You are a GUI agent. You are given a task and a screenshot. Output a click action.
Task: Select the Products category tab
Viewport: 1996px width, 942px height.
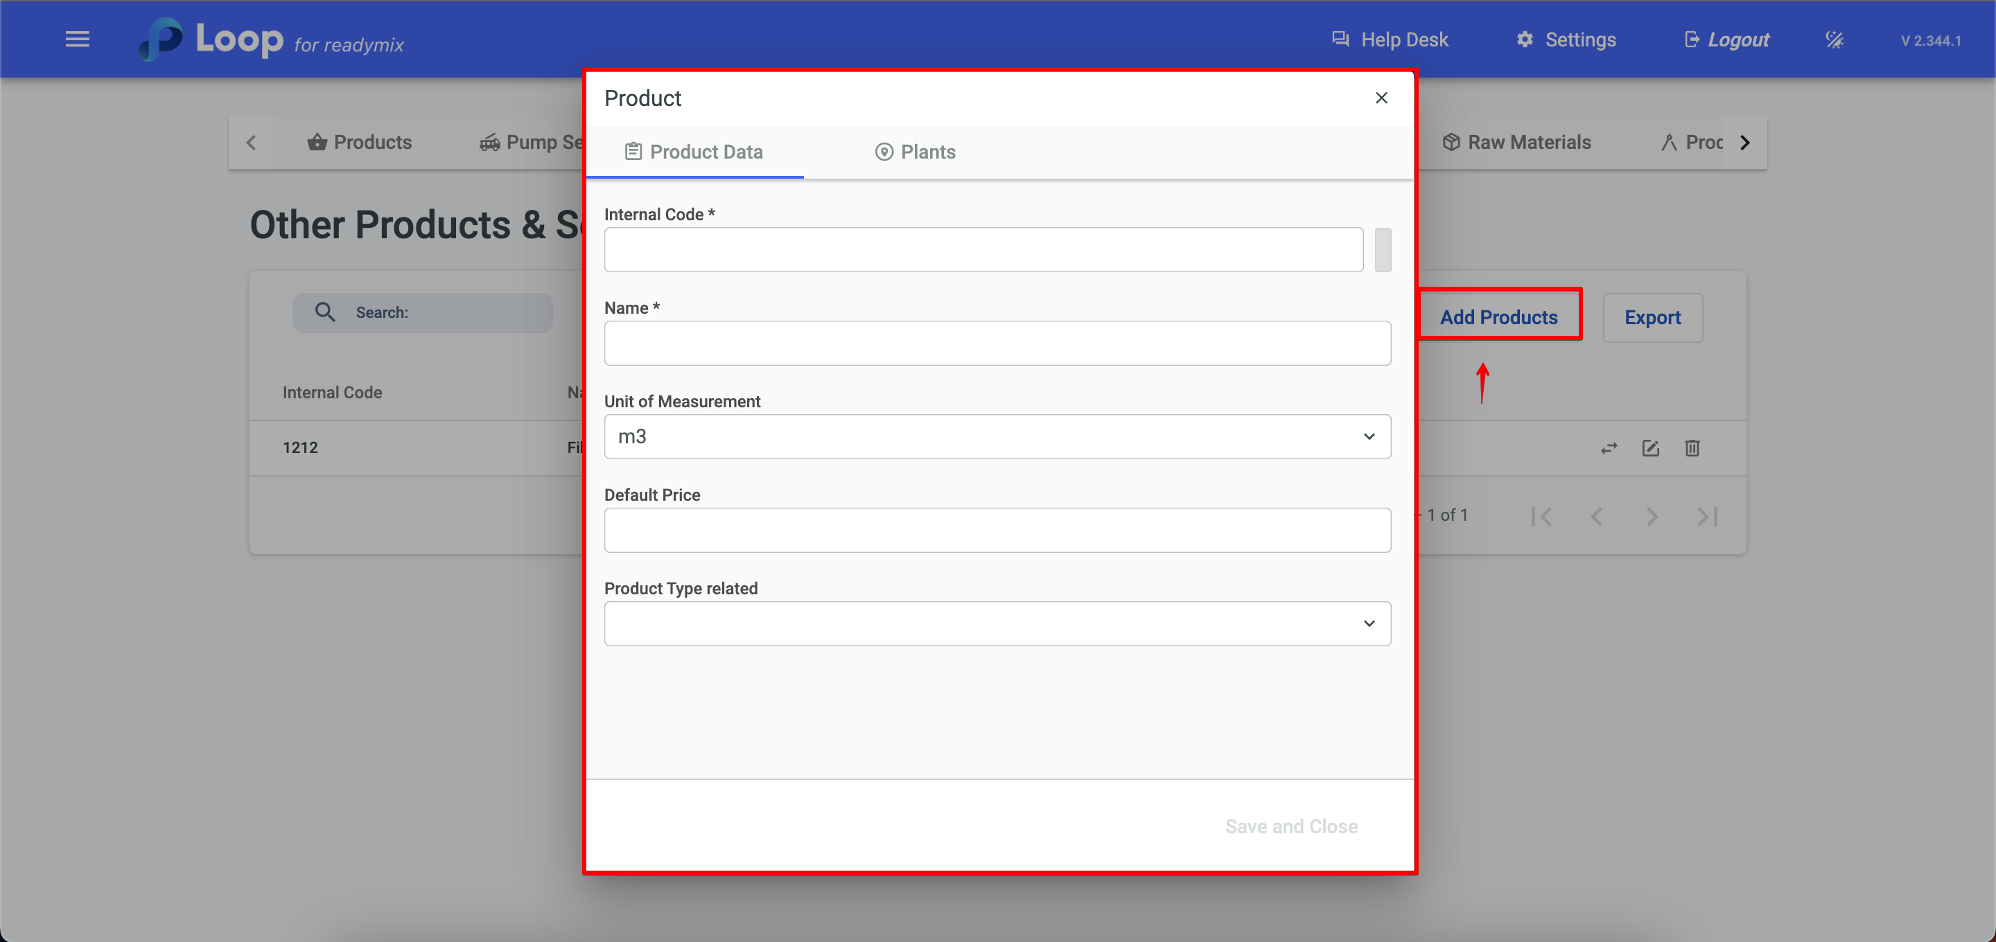click(360, 143)
